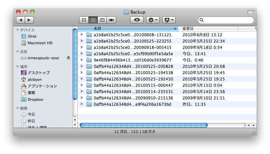Click the horizontal scroll left arrow

click(248, 125)
